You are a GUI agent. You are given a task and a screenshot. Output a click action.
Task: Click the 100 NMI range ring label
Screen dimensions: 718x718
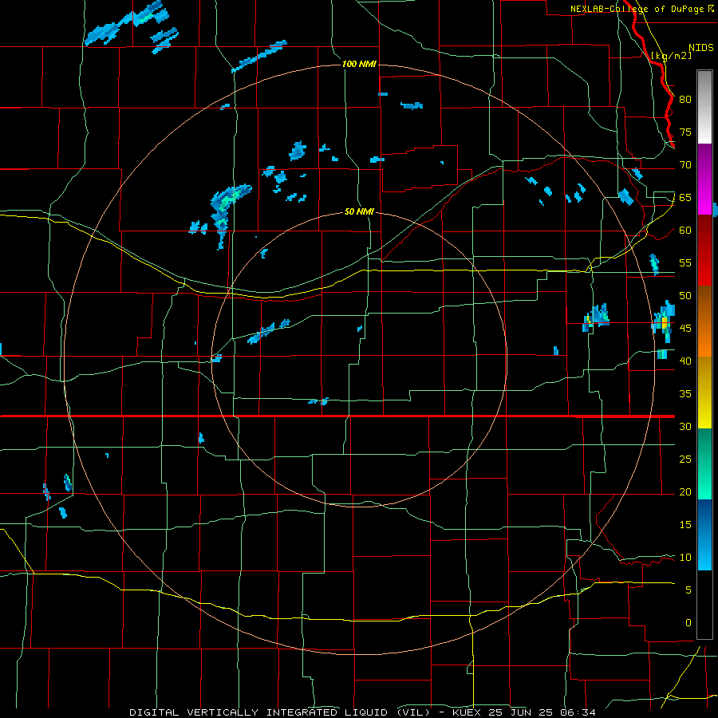click(360, 64)
